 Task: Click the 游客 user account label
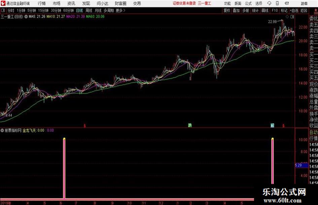coord(304,3)
